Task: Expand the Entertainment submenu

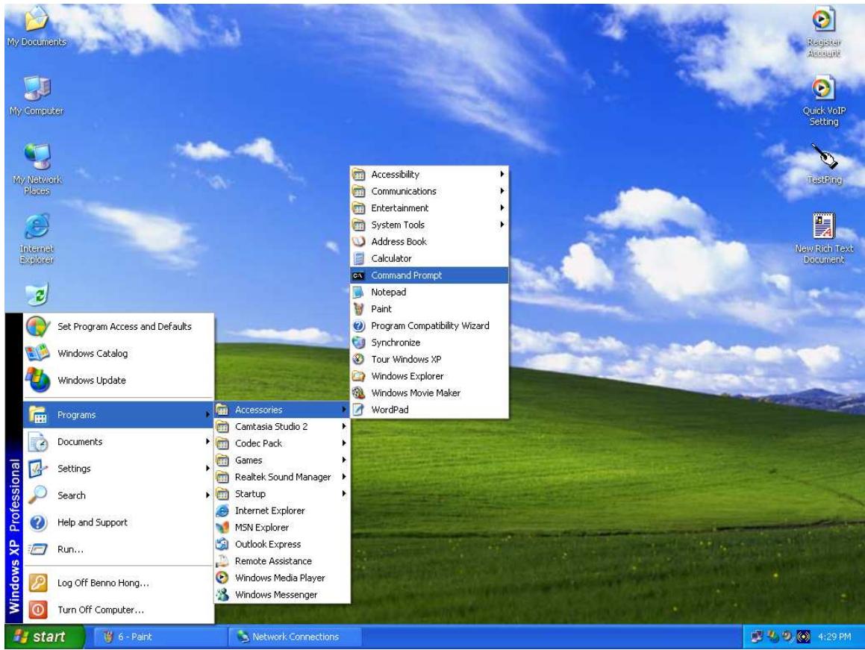Action: pyautogui.click(x=429, y=208)
